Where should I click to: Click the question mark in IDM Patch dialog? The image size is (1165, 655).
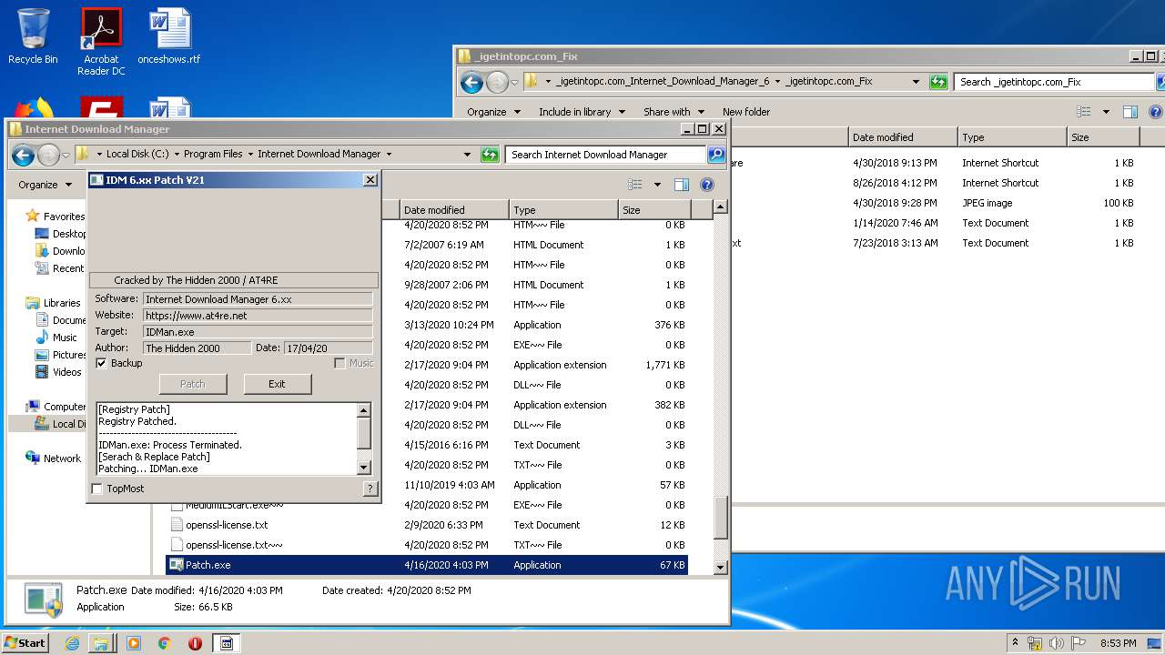370,489
